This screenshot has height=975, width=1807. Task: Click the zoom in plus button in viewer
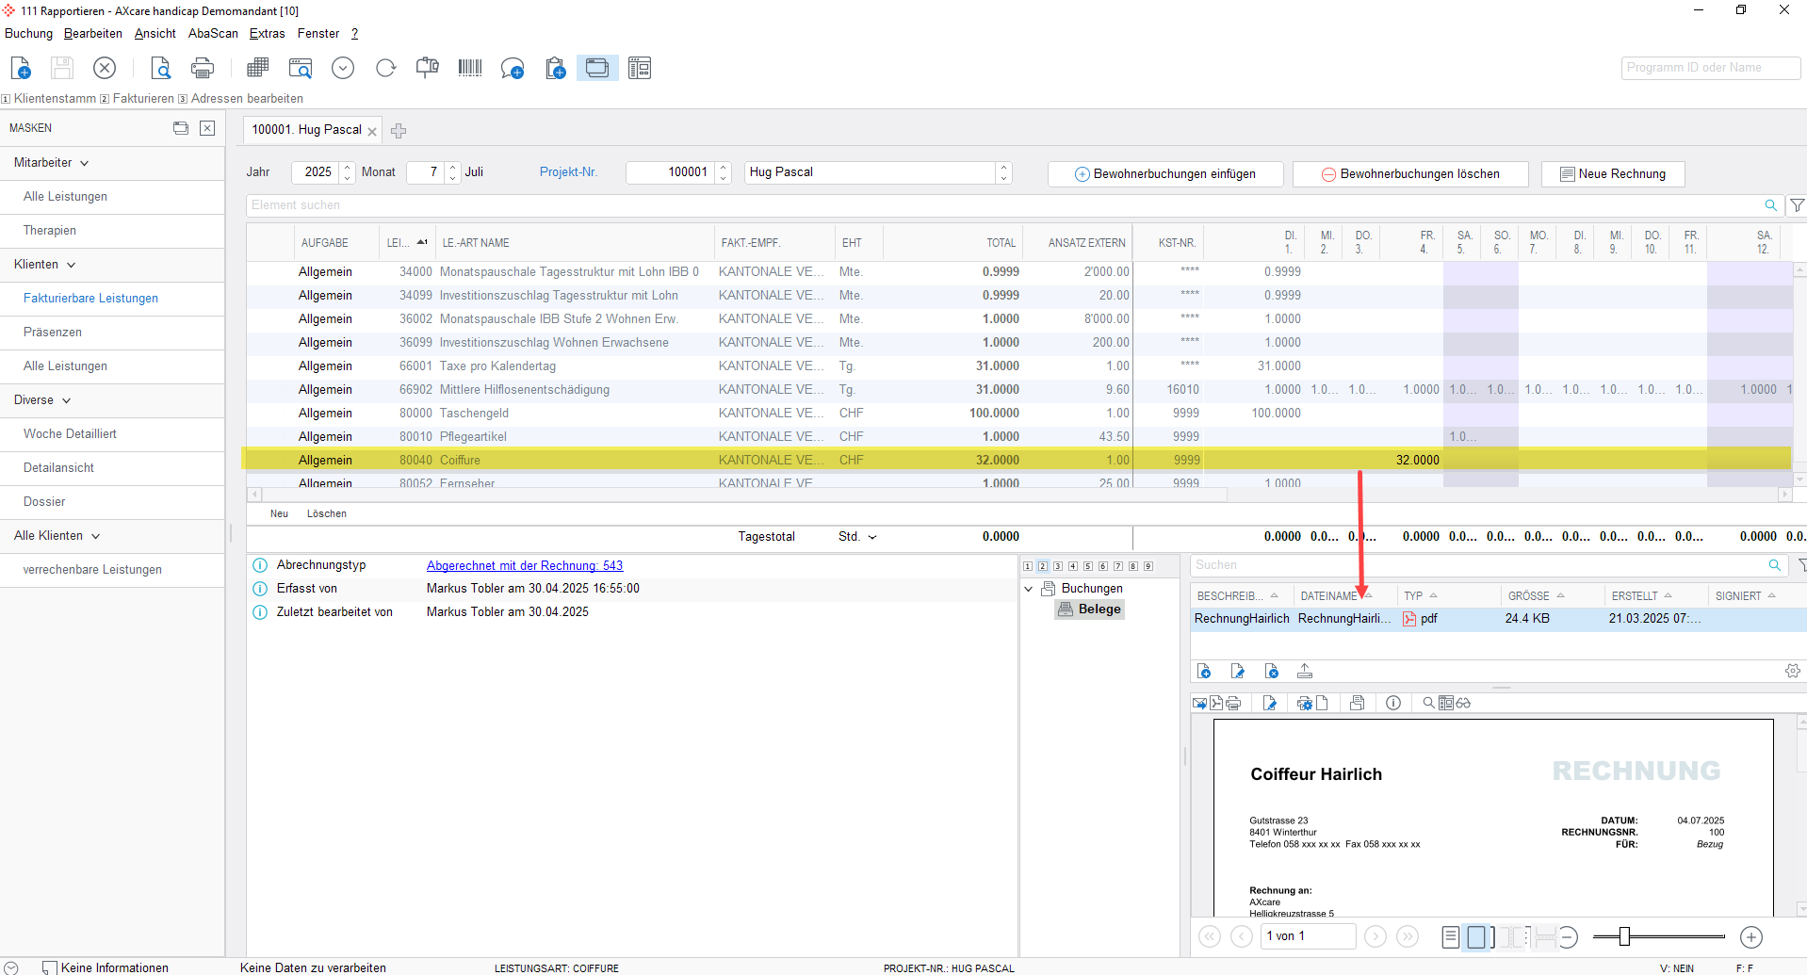point(1750,936)
